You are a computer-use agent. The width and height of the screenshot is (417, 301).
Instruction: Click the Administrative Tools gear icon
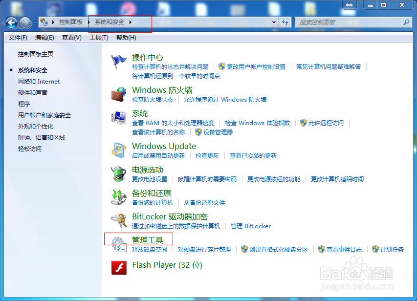point(119,244)
